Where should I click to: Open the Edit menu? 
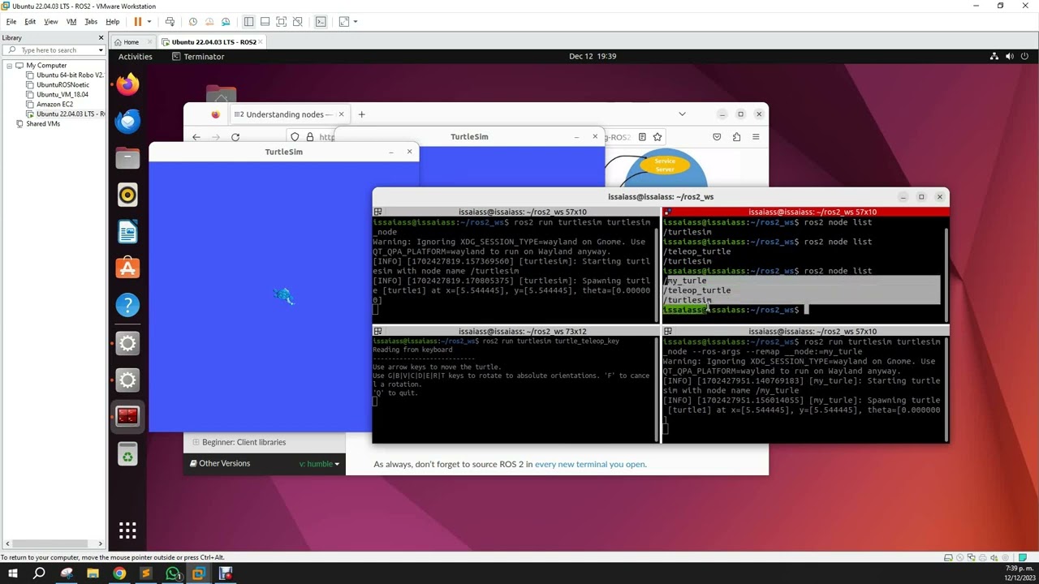click(30, 22)
